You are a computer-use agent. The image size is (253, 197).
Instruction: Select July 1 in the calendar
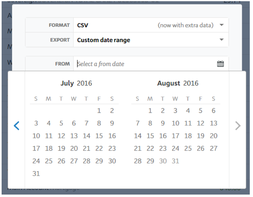(99, 111)
